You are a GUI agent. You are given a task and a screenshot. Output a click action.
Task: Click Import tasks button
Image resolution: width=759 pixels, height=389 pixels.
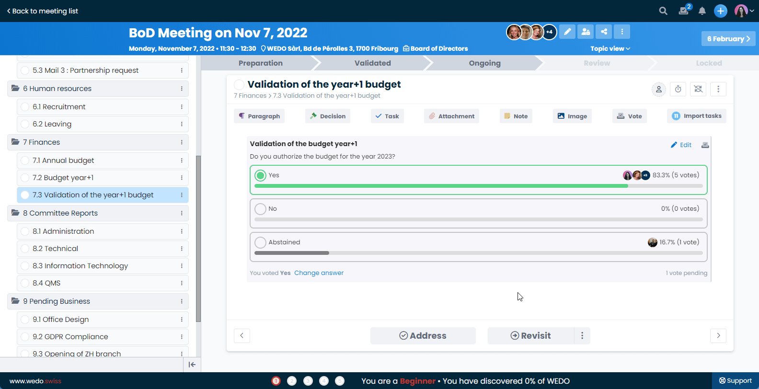[697, 116]
